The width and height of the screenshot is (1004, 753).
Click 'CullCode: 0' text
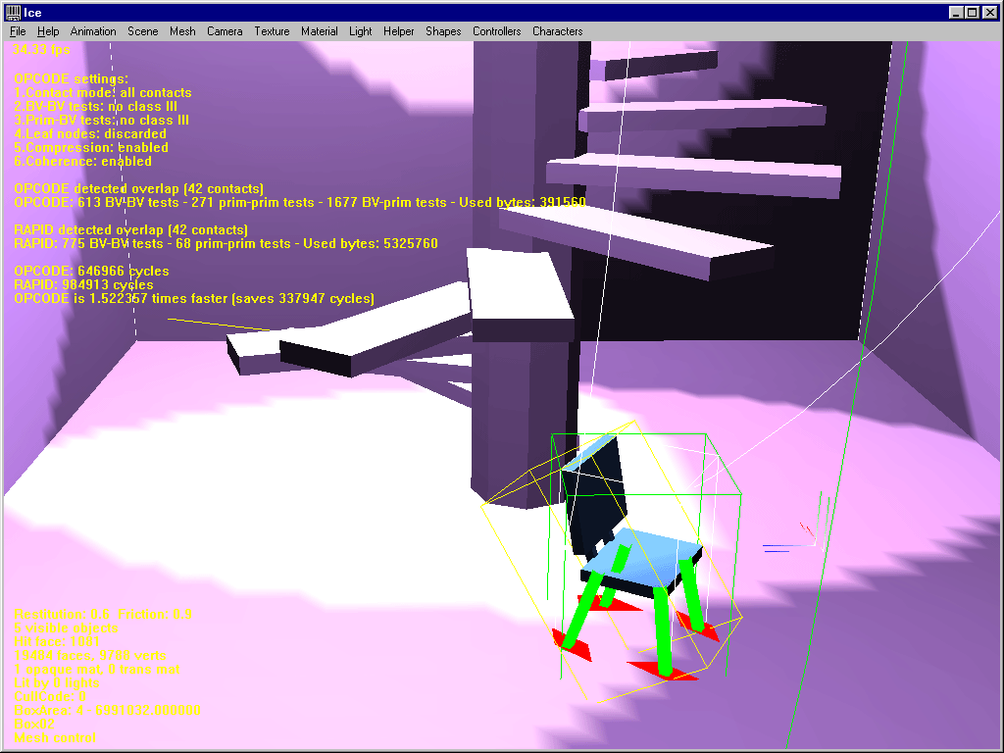50,697
